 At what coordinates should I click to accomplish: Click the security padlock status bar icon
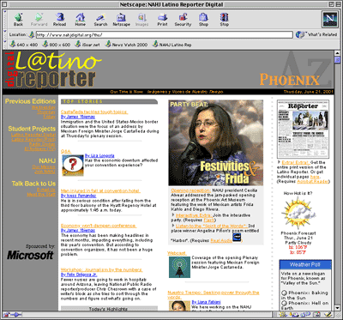(x=6, y=315)
